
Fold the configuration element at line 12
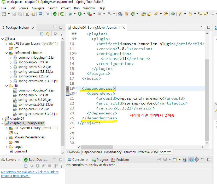coord(75,53)
